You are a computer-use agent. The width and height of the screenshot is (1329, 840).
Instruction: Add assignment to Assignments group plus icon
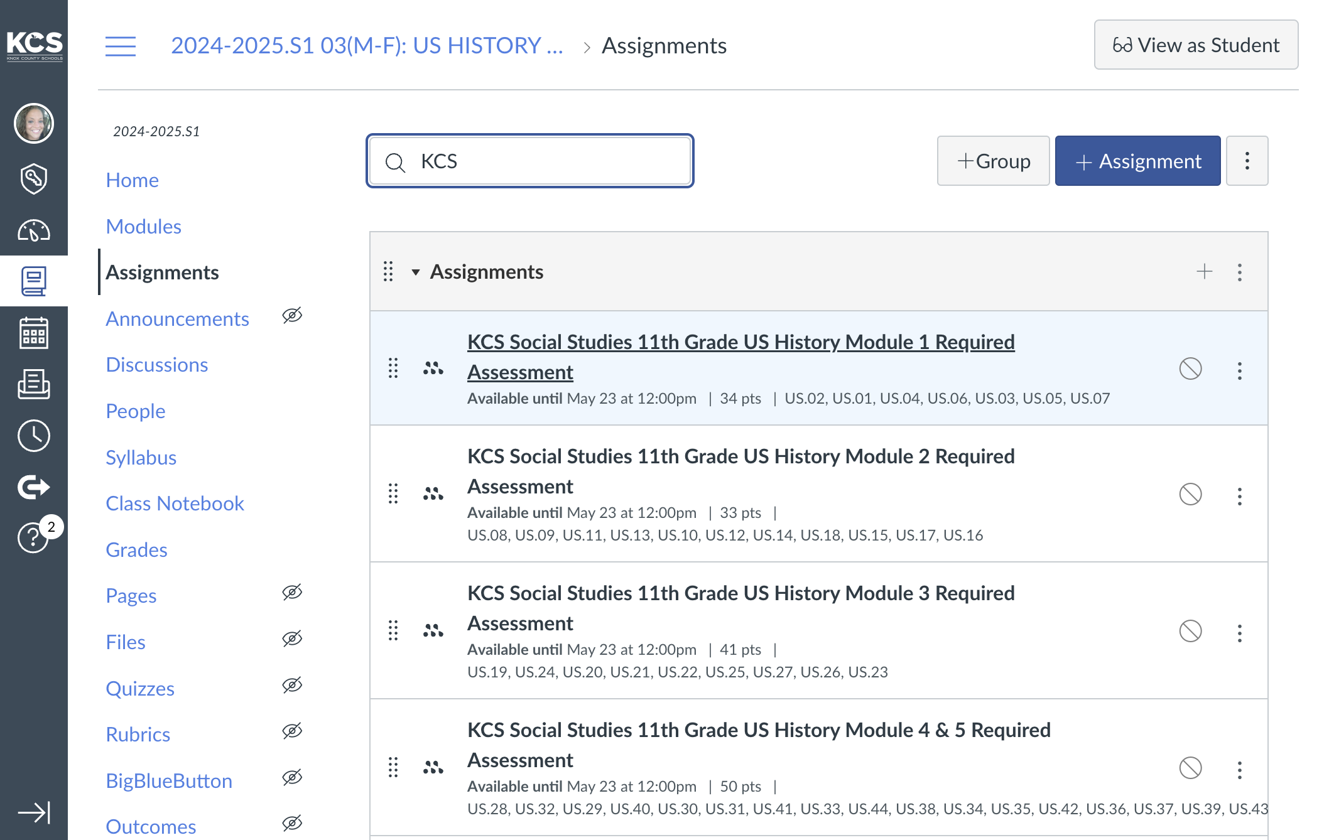[1204, 271]
